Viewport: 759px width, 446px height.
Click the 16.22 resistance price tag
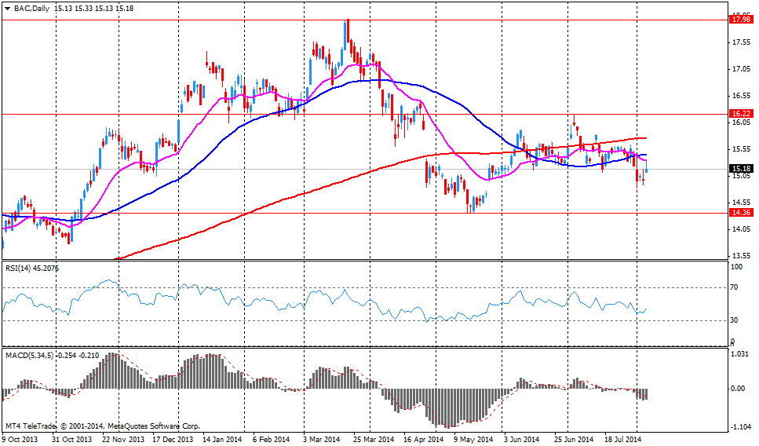(x=740, y=114)
